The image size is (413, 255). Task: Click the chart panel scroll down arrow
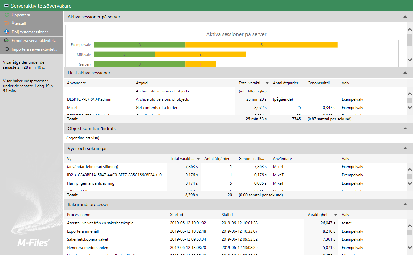tap(410, 60)
